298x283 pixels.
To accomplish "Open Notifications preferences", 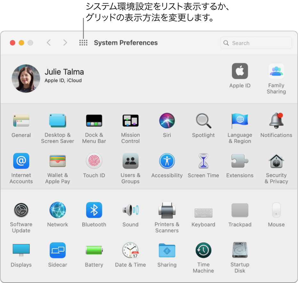I will pyautogui.click(x=276, y=121).
